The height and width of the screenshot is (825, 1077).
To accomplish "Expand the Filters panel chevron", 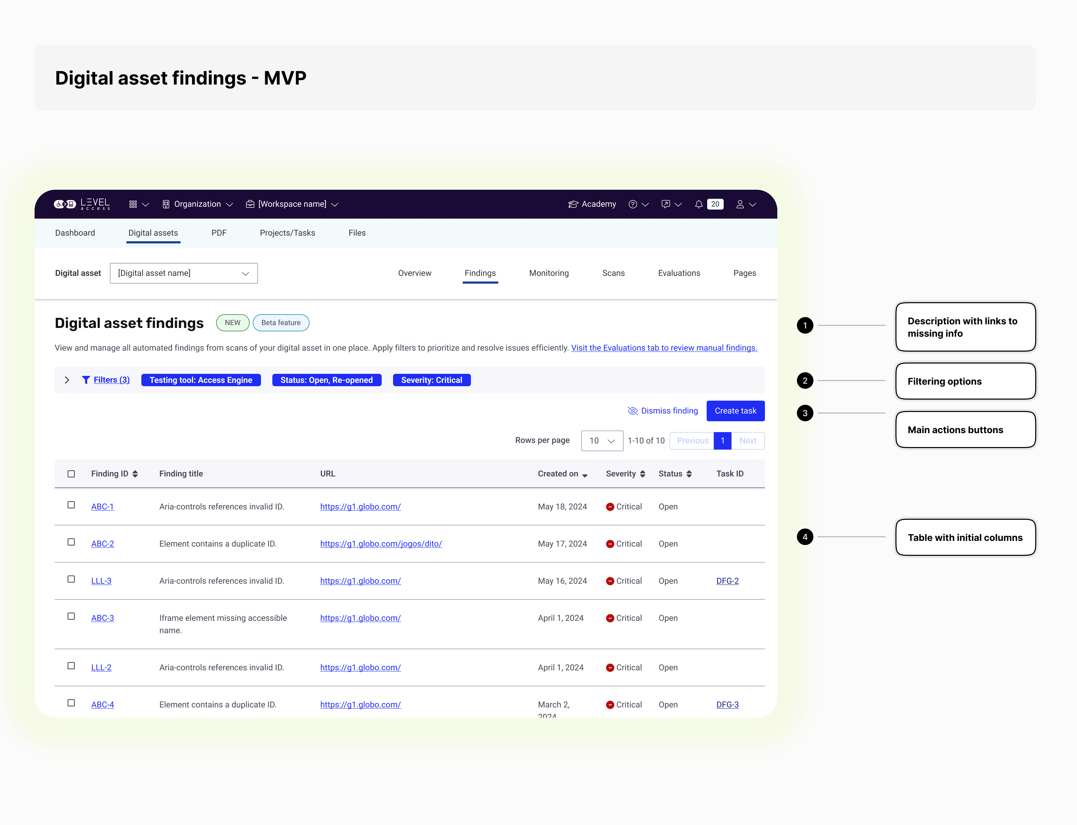I will (x=67, y=380).
